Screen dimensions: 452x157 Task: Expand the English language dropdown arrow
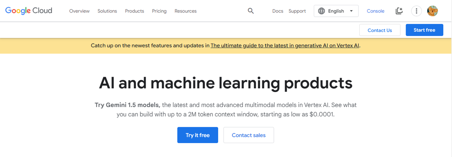351,11
